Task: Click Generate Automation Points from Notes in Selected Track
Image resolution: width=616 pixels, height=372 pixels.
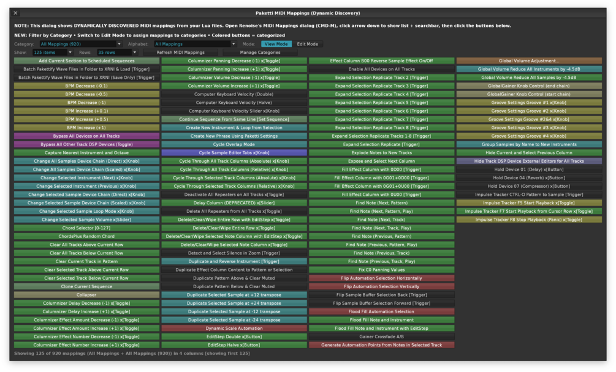Action: [x=381, y=345]
